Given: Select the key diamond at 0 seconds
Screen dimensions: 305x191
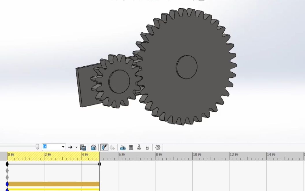Looking at the screenshot, I should 7,164.
